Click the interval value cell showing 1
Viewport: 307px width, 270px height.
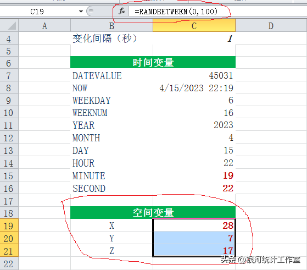pyautogui.click(x=194, y=38)
